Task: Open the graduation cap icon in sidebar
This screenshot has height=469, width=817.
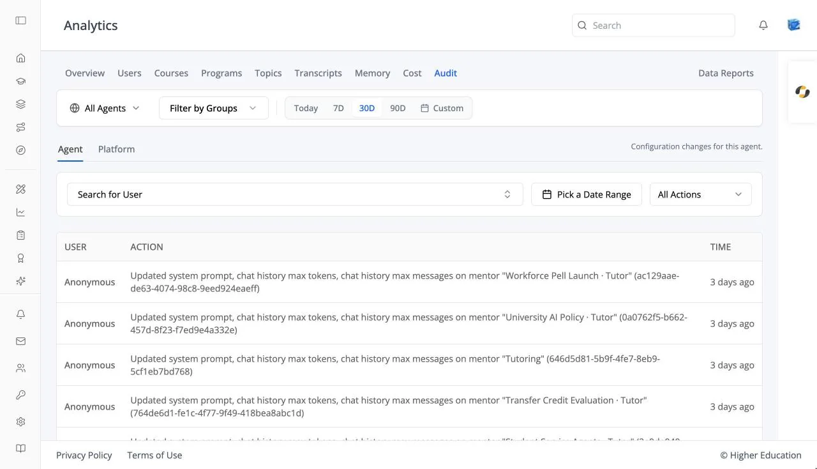Action: (x=20, y=81)
